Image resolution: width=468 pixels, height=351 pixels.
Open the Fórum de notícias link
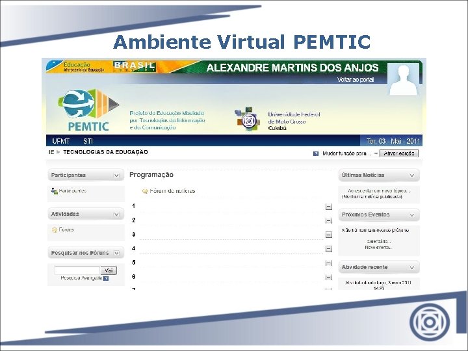coord(172,191)
